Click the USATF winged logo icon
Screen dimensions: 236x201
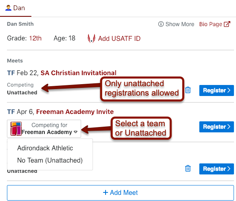[91, 38]
